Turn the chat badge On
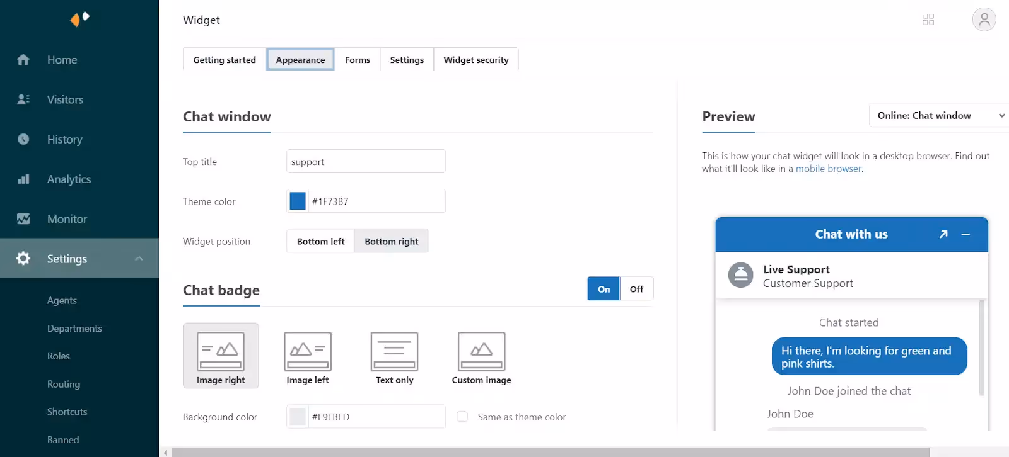This screenshot has width=1009, height=457. pos(604,289)
